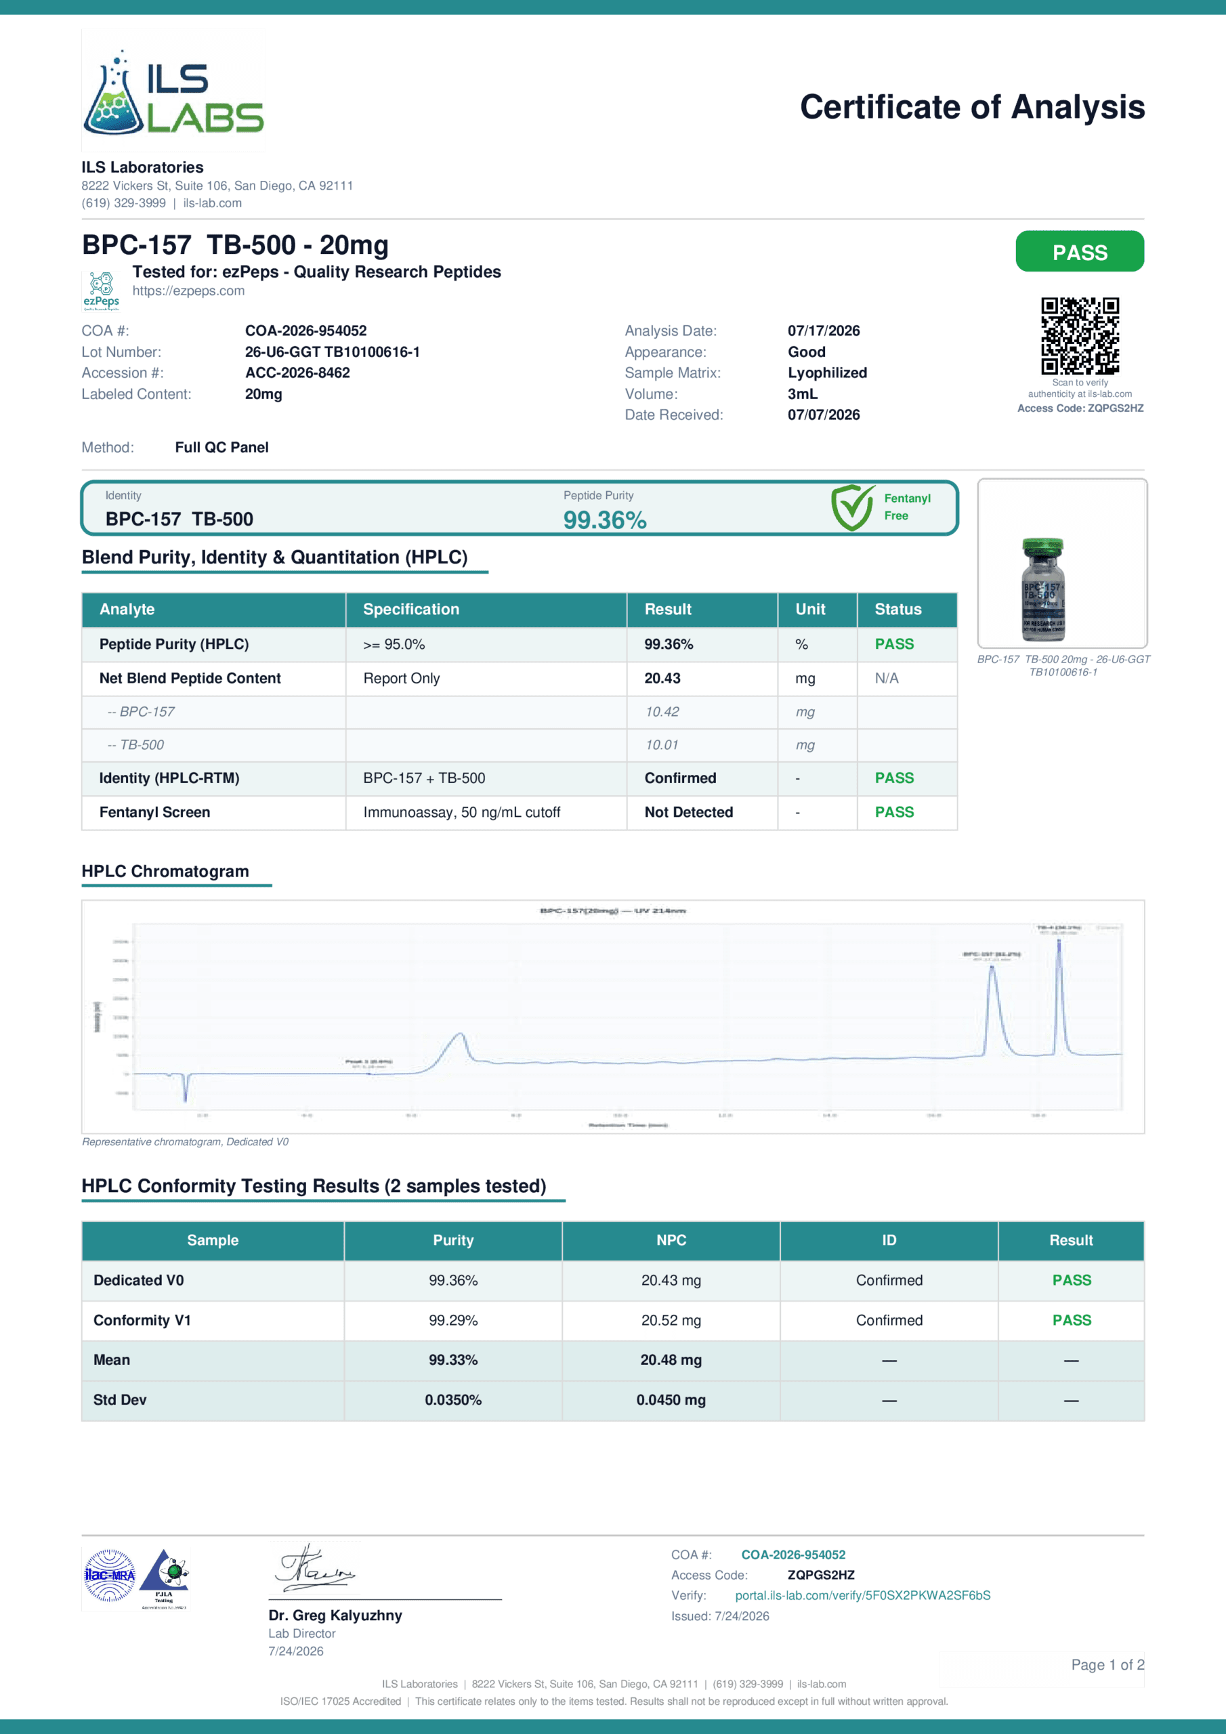Click vial caption under the photo
Image resolution: width=1226 pixels, height=1734 pixels.
pos(1063,665)
